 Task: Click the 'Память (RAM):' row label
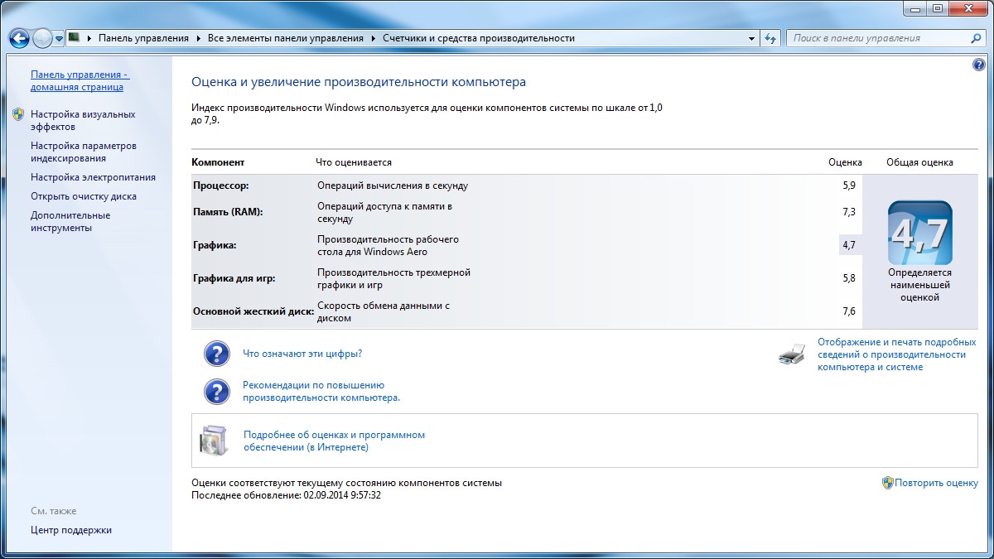tap(227, 212)
